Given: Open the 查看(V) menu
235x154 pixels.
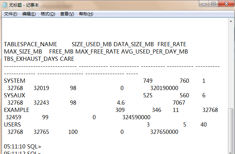Looking at the screenshot, I should [x=67, y=14].
